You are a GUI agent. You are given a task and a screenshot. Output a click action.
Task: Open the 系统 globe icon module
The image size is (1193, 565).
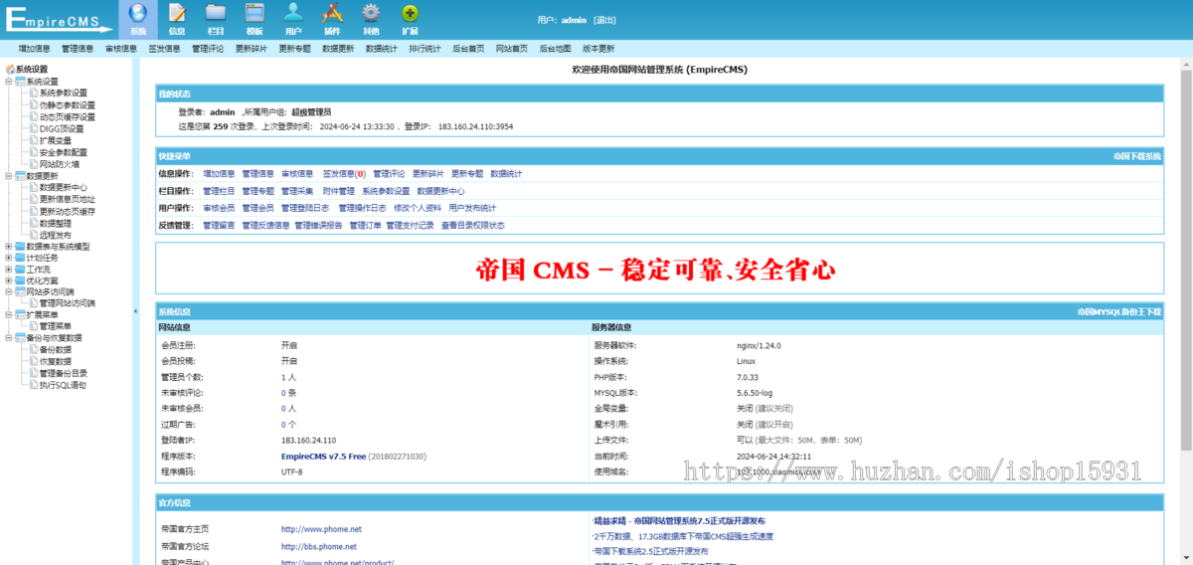pos(138,19)
